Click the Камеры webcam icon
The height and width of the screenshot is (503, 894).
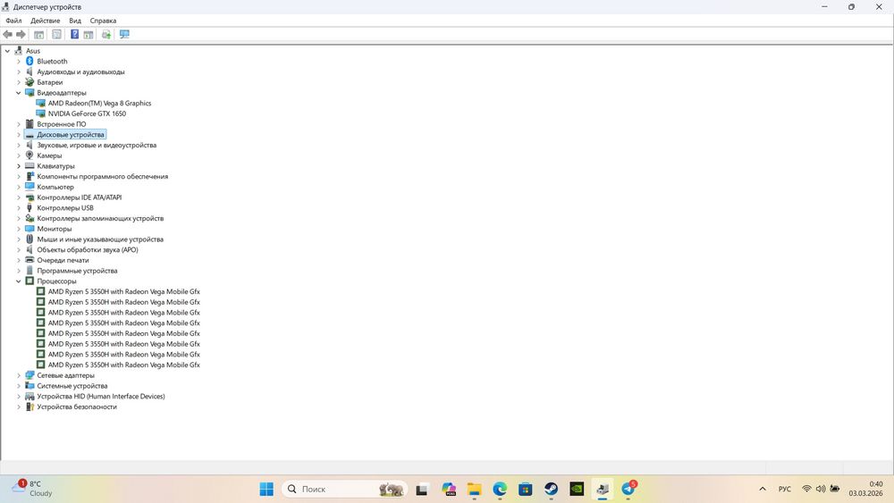(30, 155)
